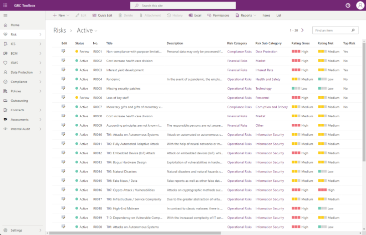Select 'Missing security patches' title
366x235 pixels.
point(123,89)
